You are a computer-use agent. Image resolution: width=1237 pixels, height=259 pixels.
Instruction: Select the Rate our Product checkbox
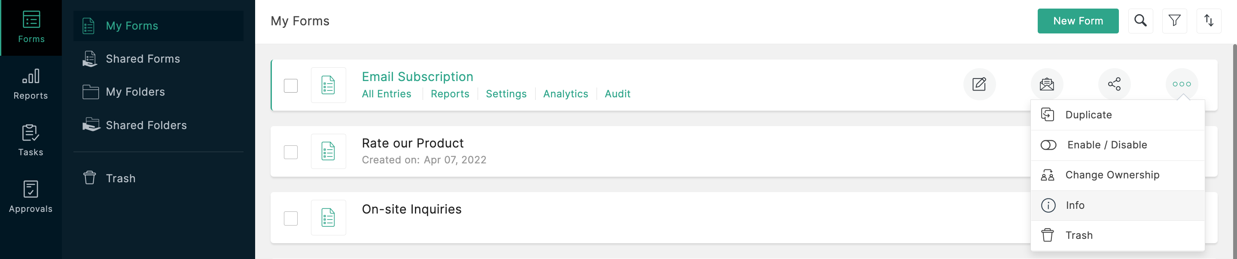(290, 152)
